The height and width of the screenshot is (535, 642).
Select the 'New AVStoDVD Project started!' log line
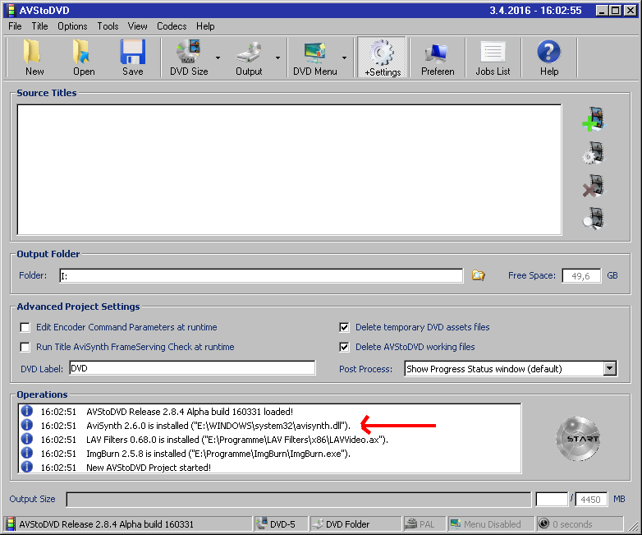click(x=149, y=468)
